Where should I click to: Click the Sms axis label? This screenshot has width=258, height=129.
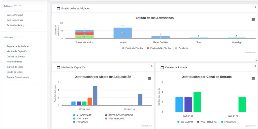click(x=199, y=42)
